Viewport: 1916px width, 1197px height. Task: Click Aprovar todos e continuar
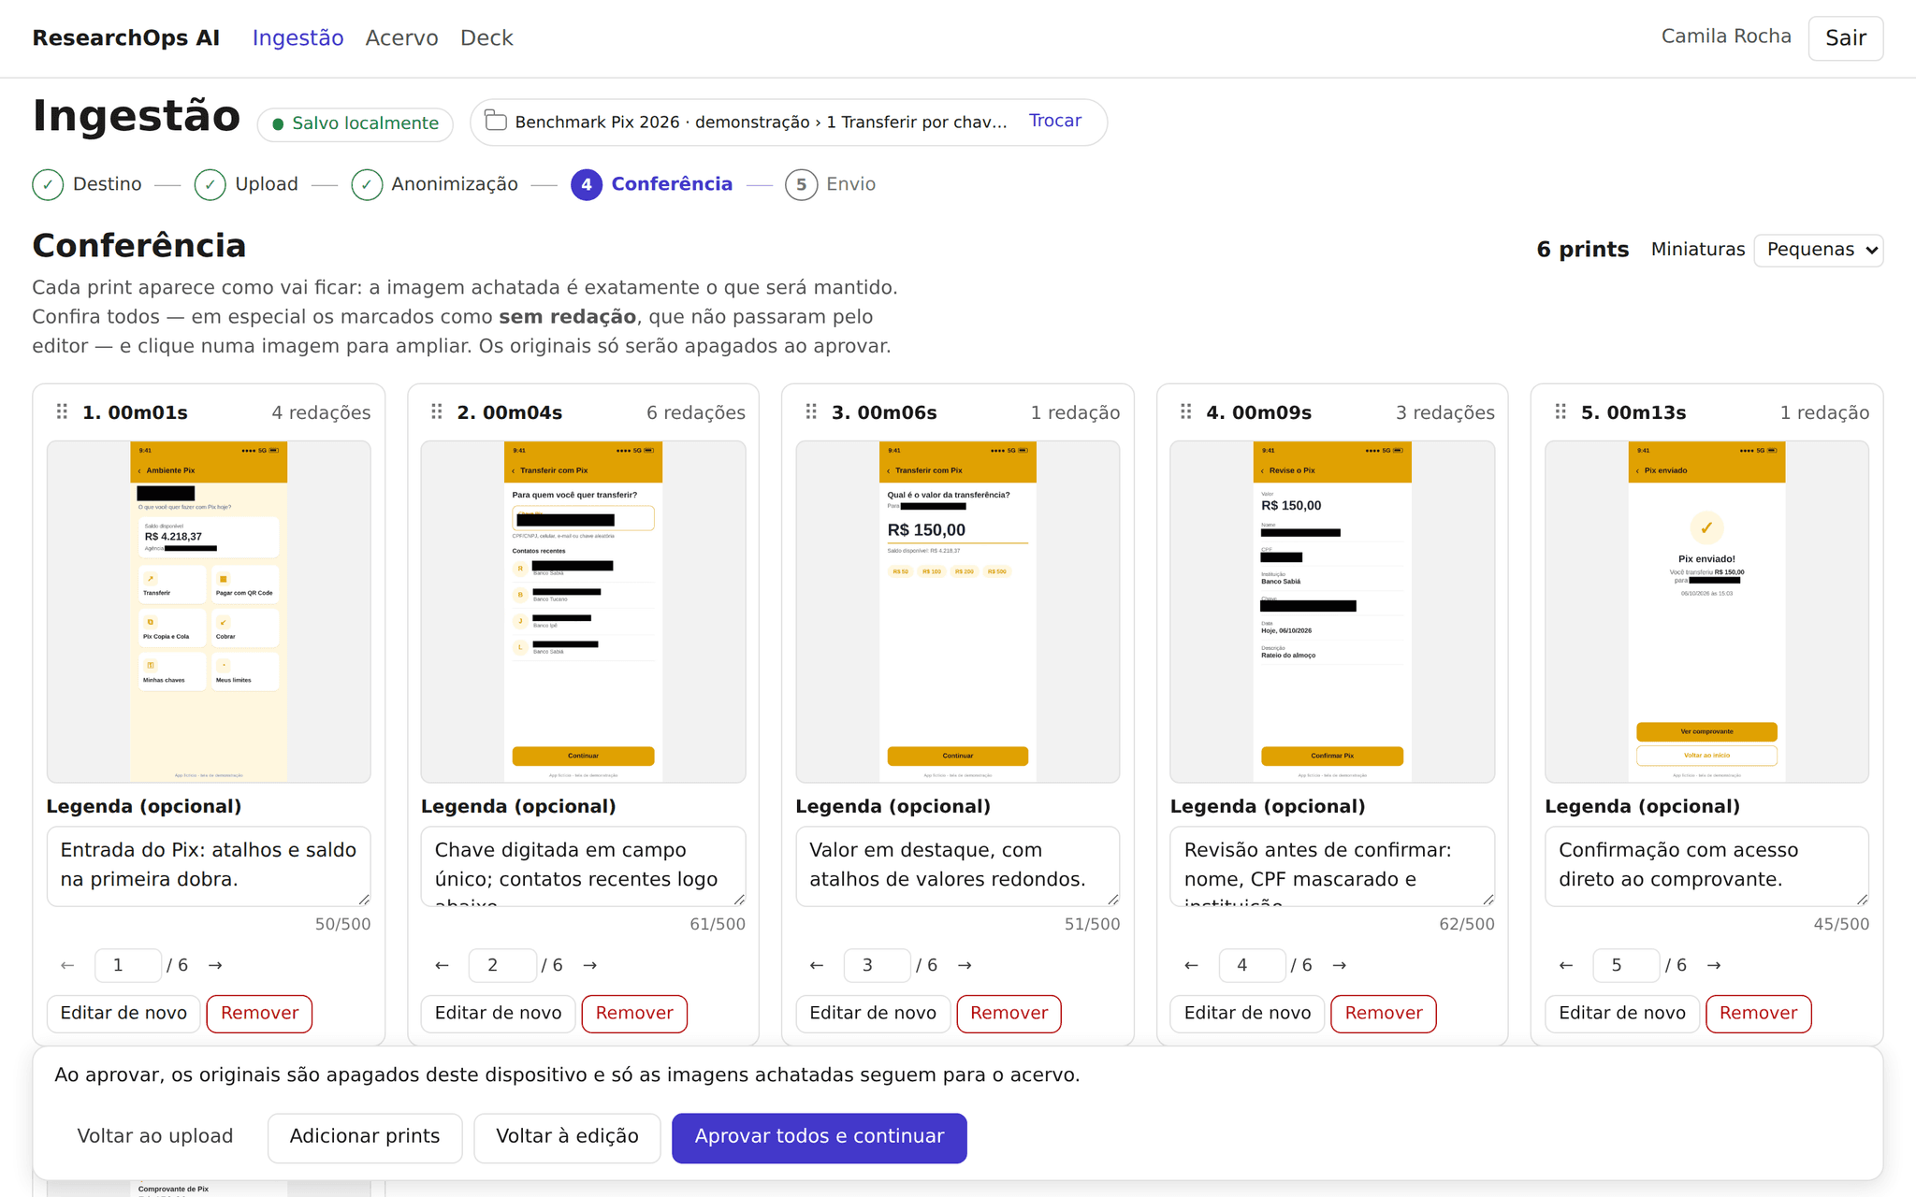pyautogui.click(x=819, y=1137)
